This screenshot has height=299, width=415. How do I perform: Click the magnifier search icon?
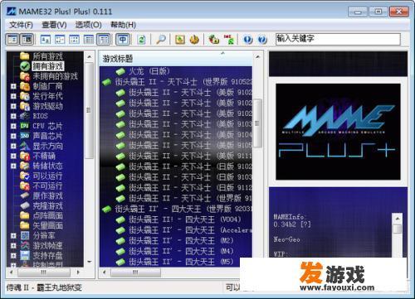(x=161, y=40)
